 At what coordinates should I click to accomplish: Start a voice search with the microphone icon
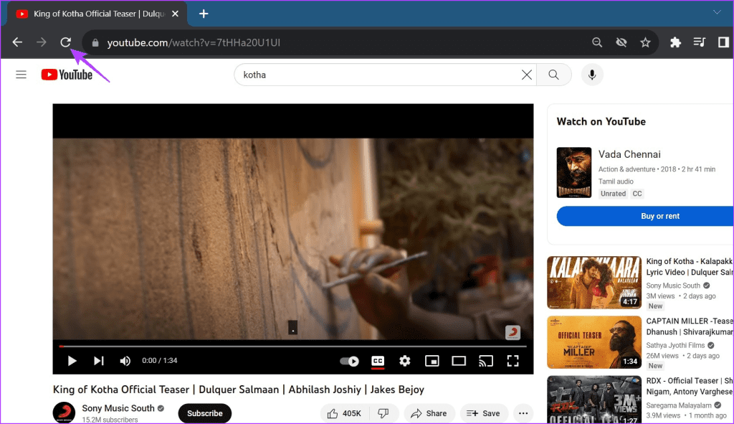click(x=592, y=74)
